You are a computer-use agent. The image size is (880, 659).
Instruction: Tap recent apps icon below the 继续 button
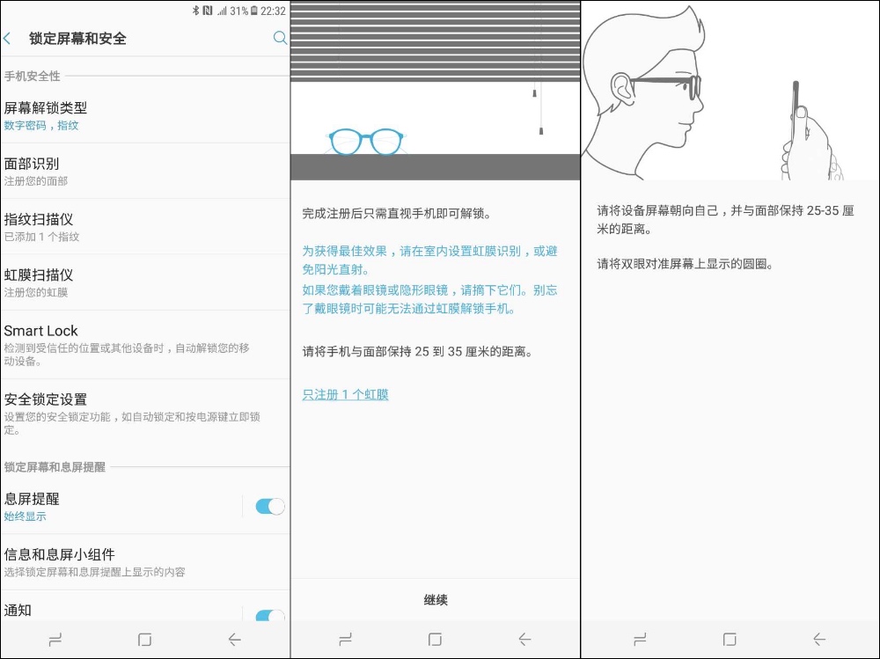345,640
